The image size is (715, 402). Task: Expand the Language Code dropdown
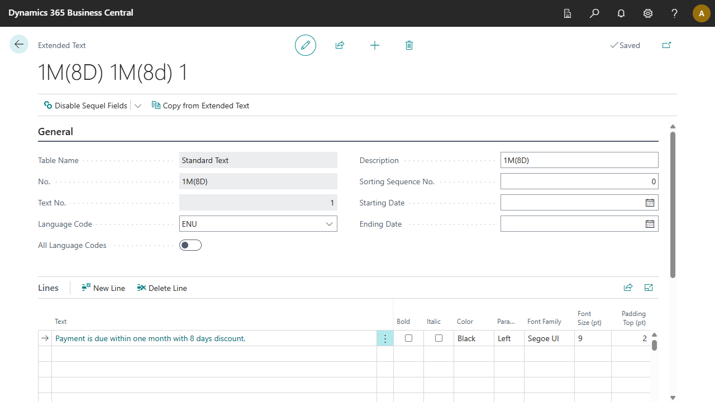pos(329,224)
